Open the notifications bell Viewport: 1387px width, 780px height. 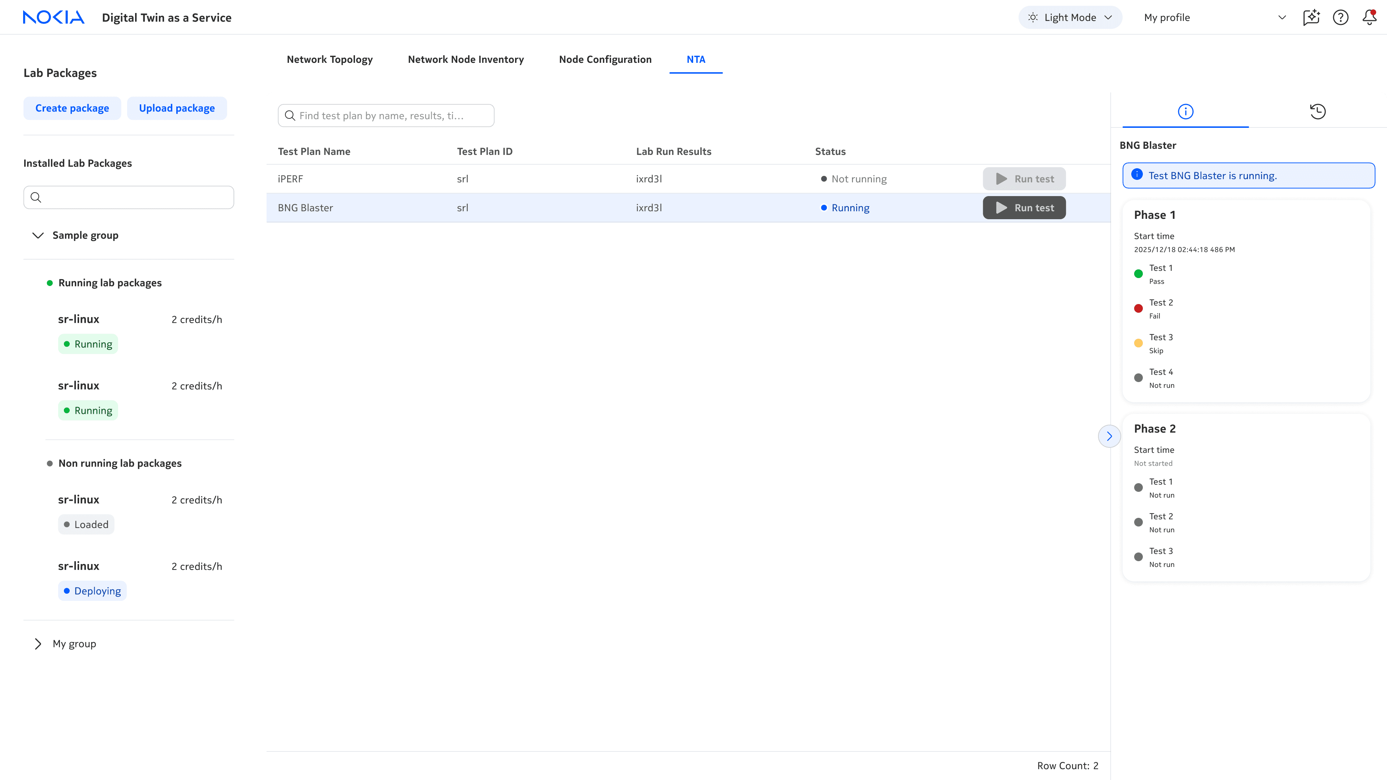[1369, 17]
